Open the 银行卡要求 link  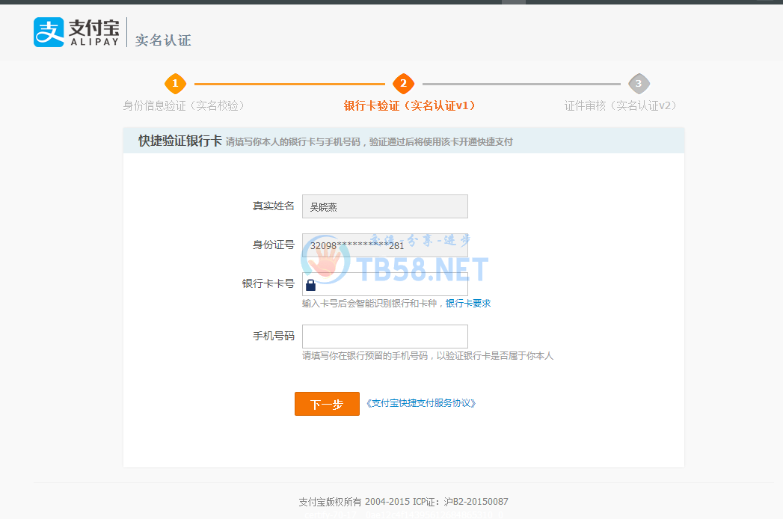(x=468, y=303)
